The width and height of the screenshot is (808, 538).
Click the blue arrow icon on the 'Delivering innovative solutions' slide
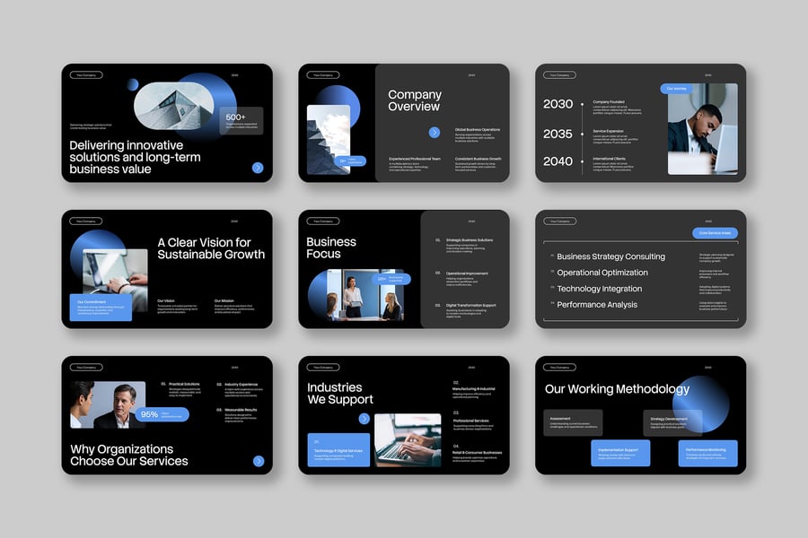coord(258,168)
